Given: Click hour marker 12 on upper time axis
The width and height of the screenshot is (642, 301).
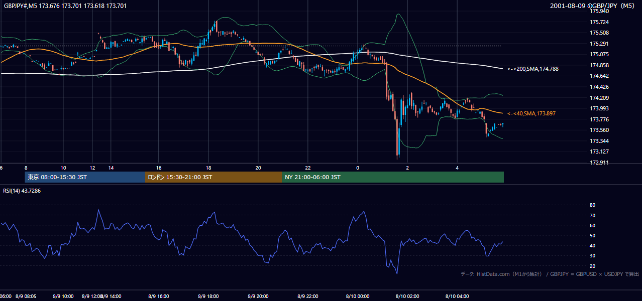Looking at the screenshot, I should click(93, 168).
